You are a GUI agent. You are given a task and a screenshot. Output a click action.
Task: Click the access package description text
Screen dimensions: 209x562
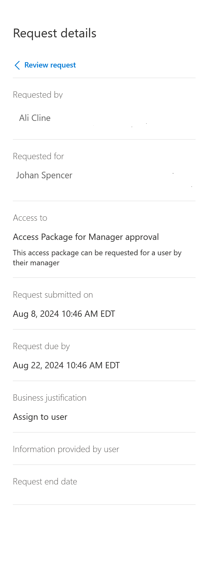(x=97, y=258)
